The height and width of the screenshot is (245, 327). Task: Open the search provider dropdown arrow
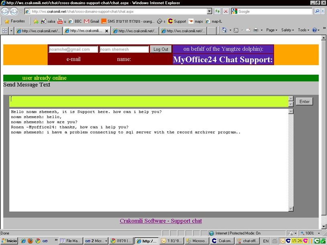point(323,11)
